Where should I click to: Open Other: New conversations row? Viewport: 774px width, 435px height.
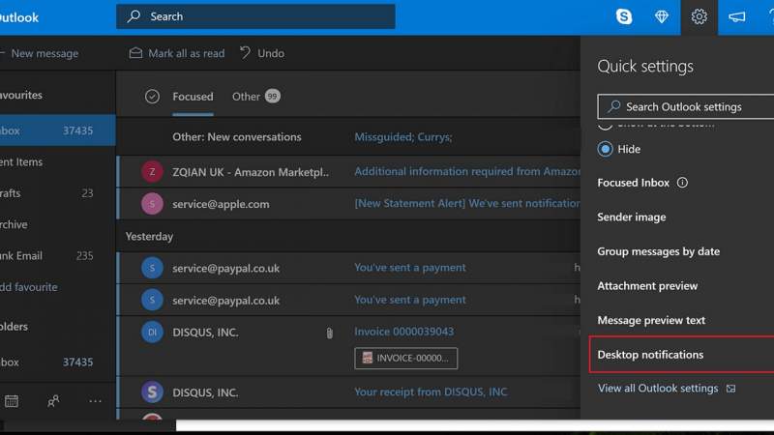(348, 136)
